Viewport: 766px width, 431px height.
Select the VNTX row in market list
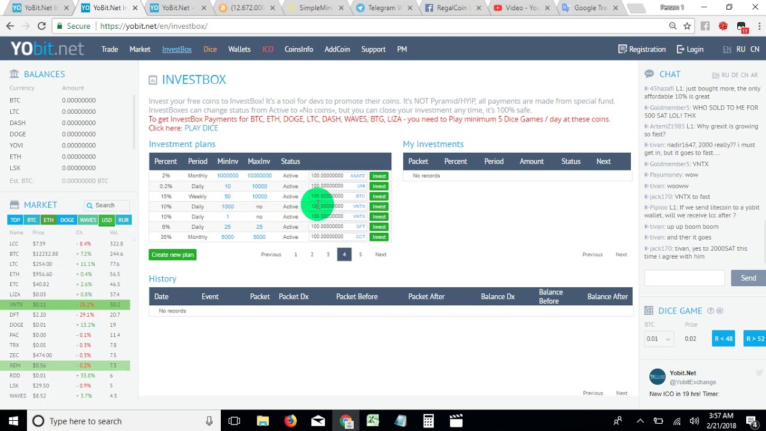(x=65, y=305)
